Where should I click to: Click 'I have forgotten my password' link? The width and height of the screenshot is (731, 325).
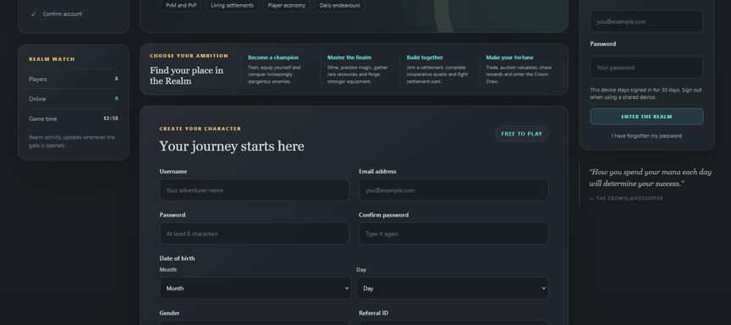[x=646, y=136]
